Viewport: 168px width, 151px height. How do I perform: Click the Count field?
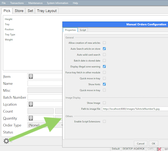point(40,111)
